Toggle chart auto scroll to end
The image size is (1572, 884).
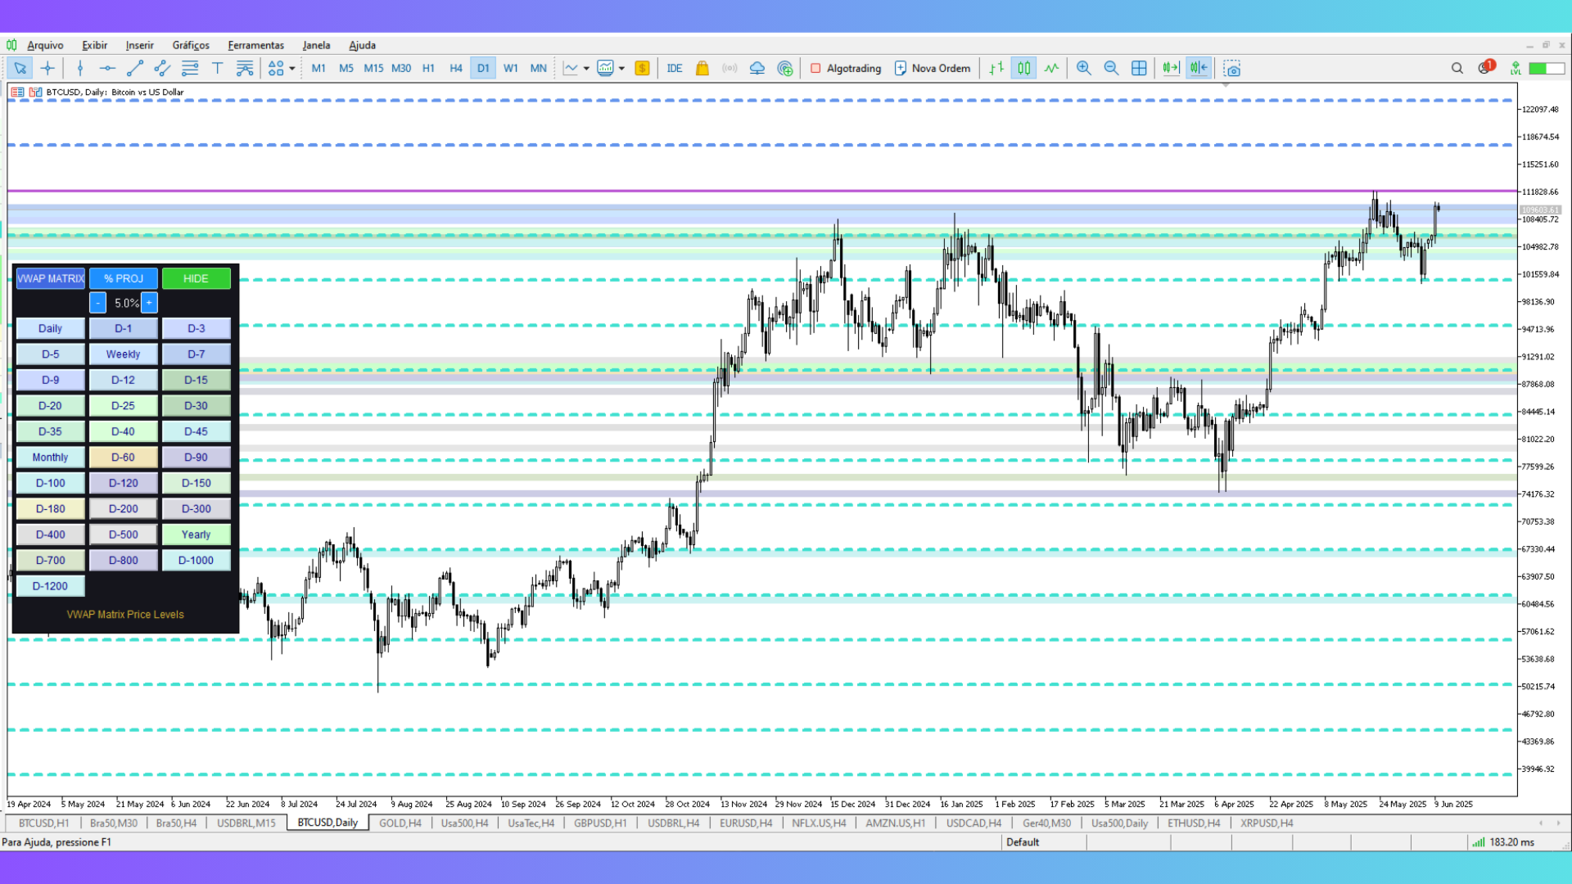(x=1171, y=69)
